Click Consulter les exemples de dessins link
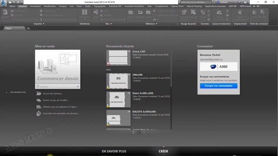278x156 pixels. pos(61,114)
